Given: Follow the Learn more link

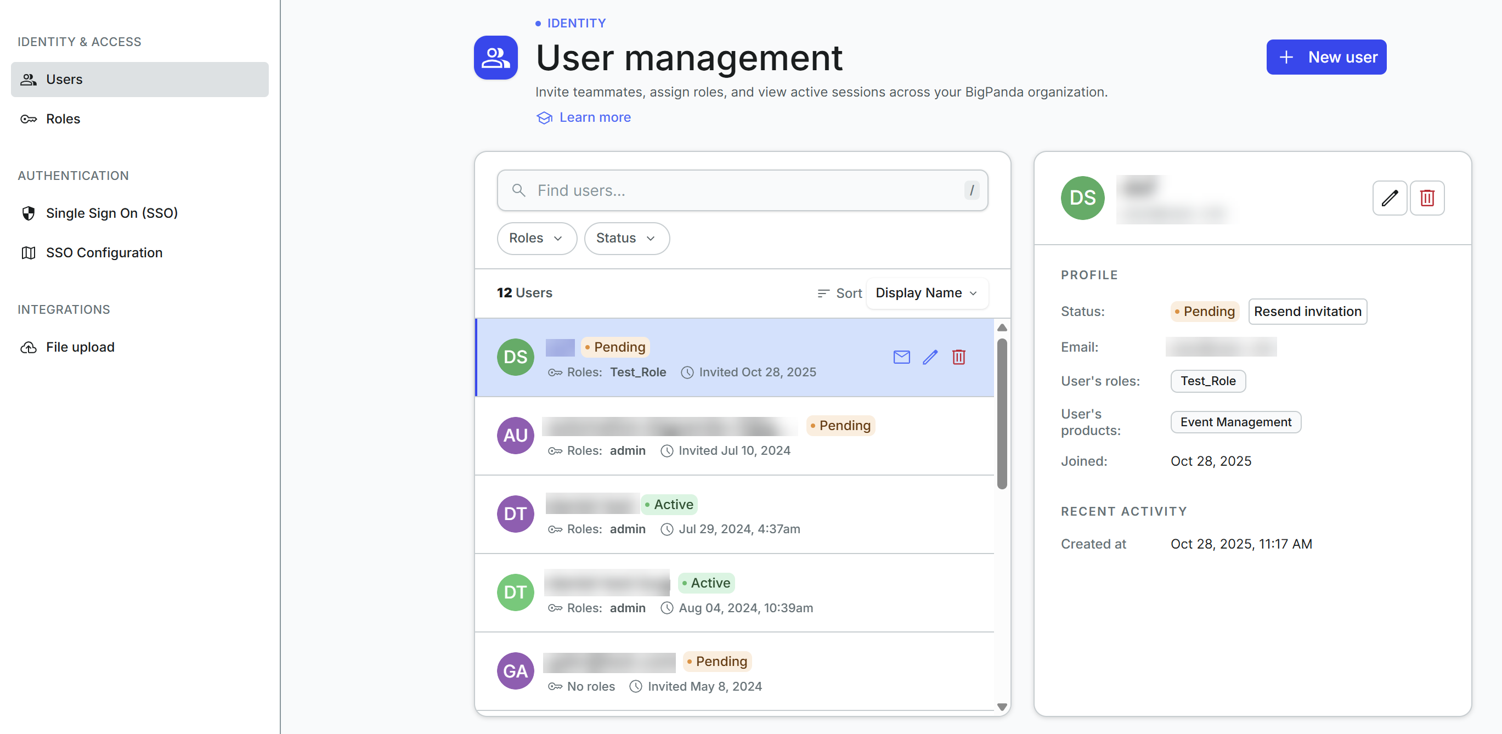Looking at the screenshot, I should point(595,118).
